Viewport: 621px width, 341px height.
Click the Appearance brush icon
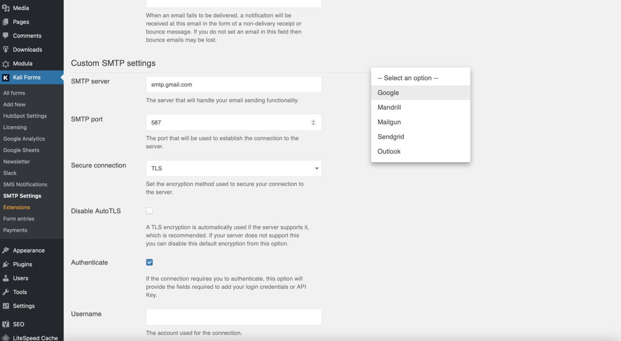click(x=6, y=250)
